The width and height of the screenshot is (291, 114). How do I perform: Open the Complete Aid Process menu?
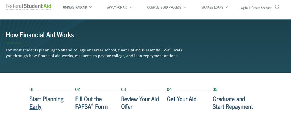164,8
